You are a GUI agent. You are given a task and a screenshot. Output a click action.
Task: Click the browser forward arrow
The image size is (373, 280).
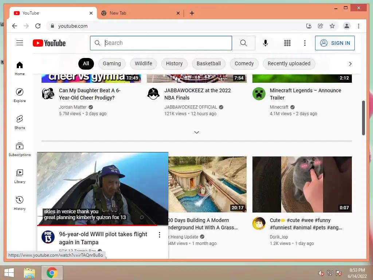tap(26, 26)
